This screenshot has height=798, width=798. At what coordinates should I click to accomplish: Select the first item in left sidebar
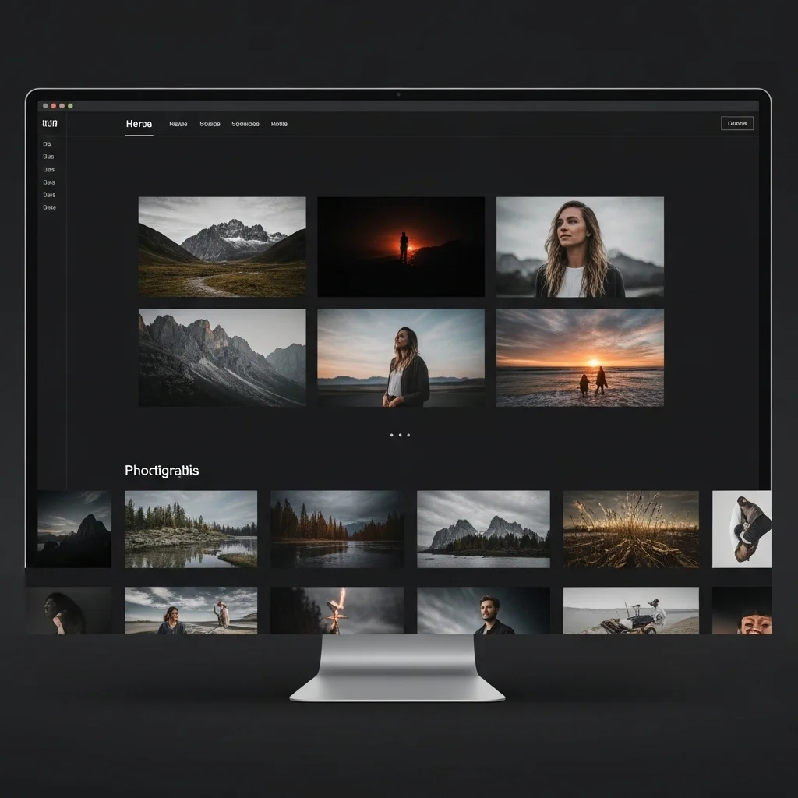click(48, 144)
